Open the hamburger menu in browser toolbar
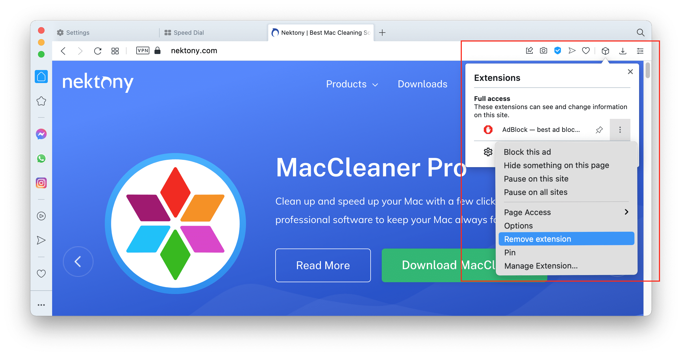 click(x=640, y=50)
